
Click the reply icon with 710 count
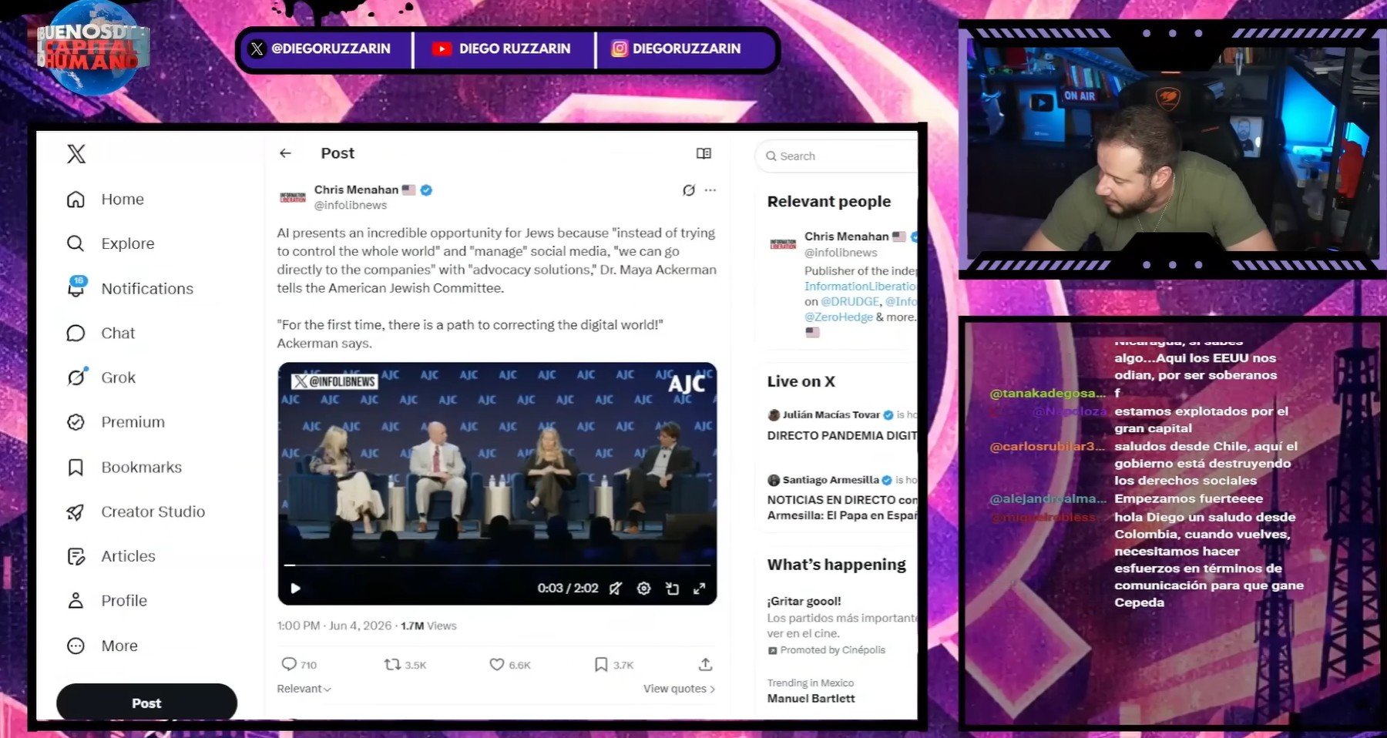pos(289,664)
